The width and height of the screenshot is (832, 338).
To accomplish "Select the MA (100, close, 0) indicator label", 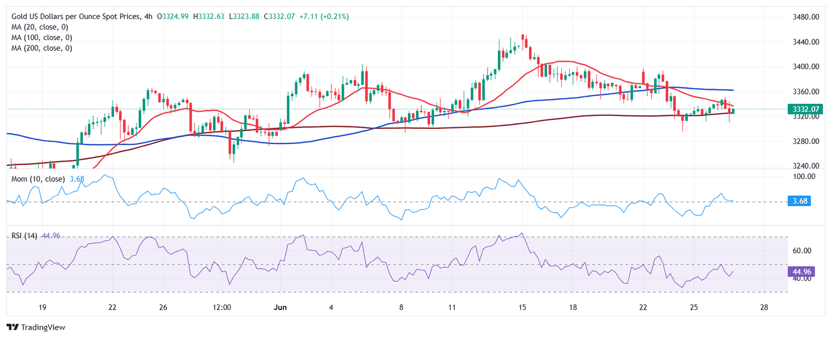I will tap(43, 37).
